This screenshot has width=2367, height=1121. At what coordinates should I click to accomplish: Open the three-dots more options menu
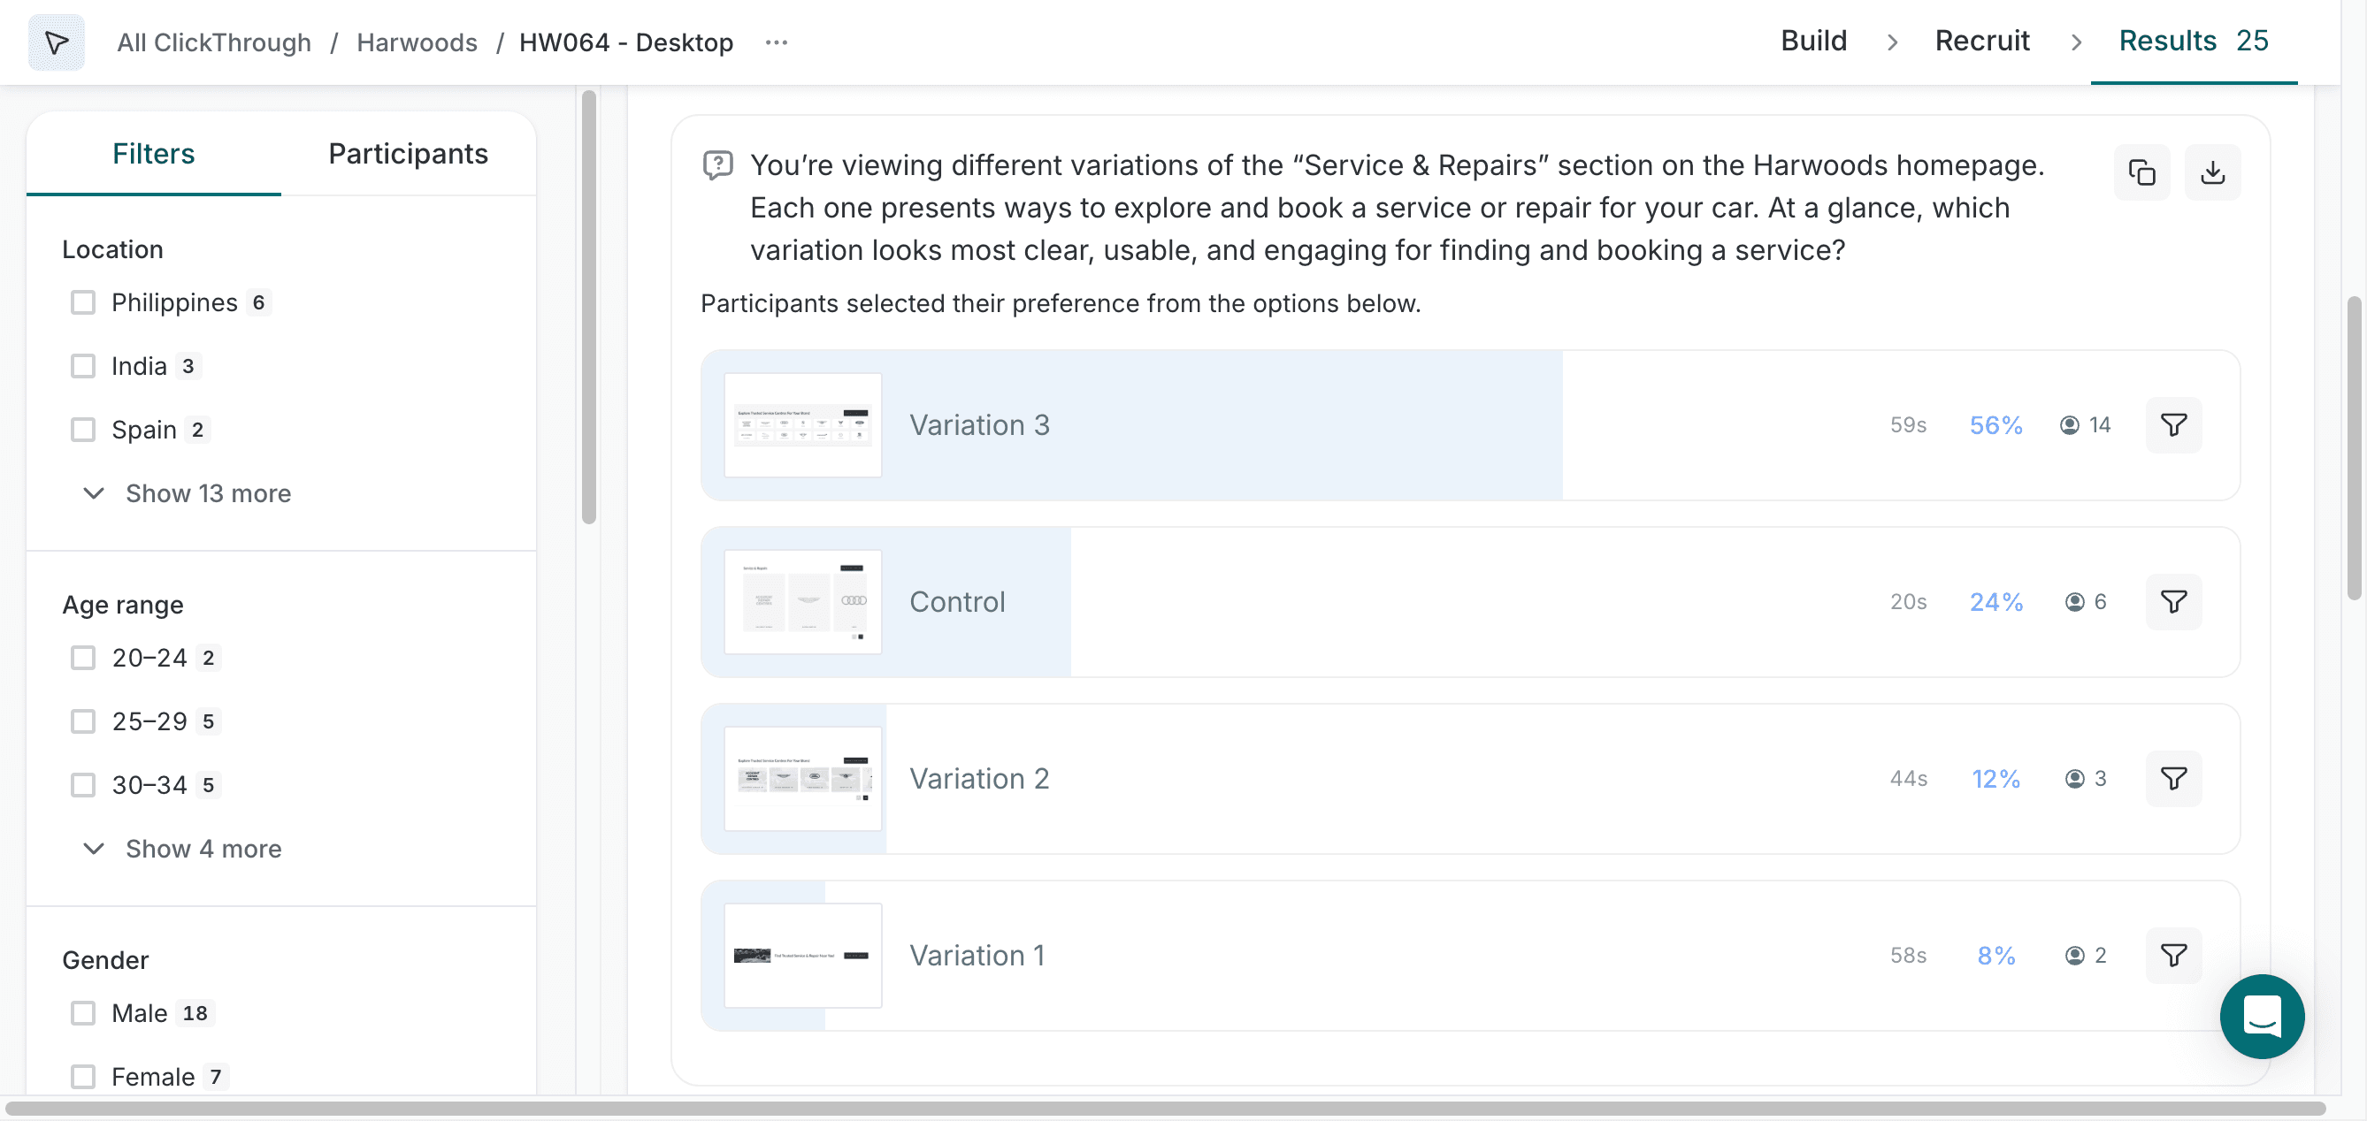click(x=777, y=42)
